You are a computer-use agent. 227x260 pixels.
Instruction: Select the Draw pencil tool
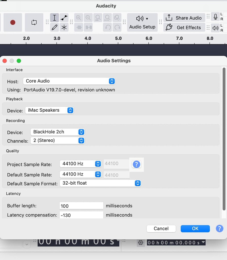54,27
